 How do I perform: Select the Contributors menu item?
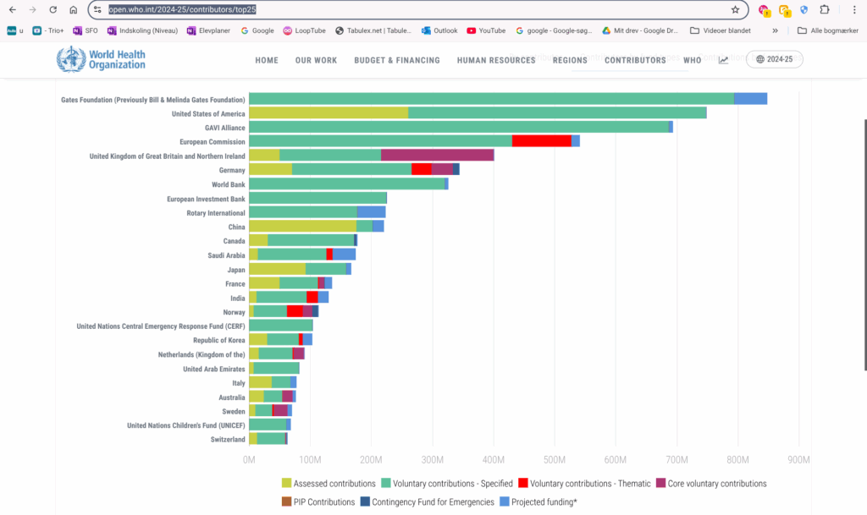[635, 60]
